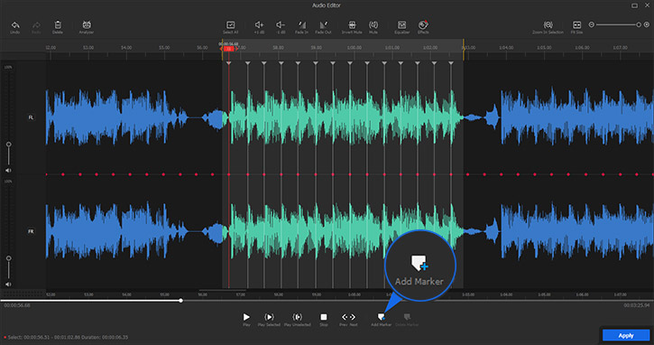Click the last beat marker in selection
Viewport: 654px width, 345px height.
click(451, 63)
